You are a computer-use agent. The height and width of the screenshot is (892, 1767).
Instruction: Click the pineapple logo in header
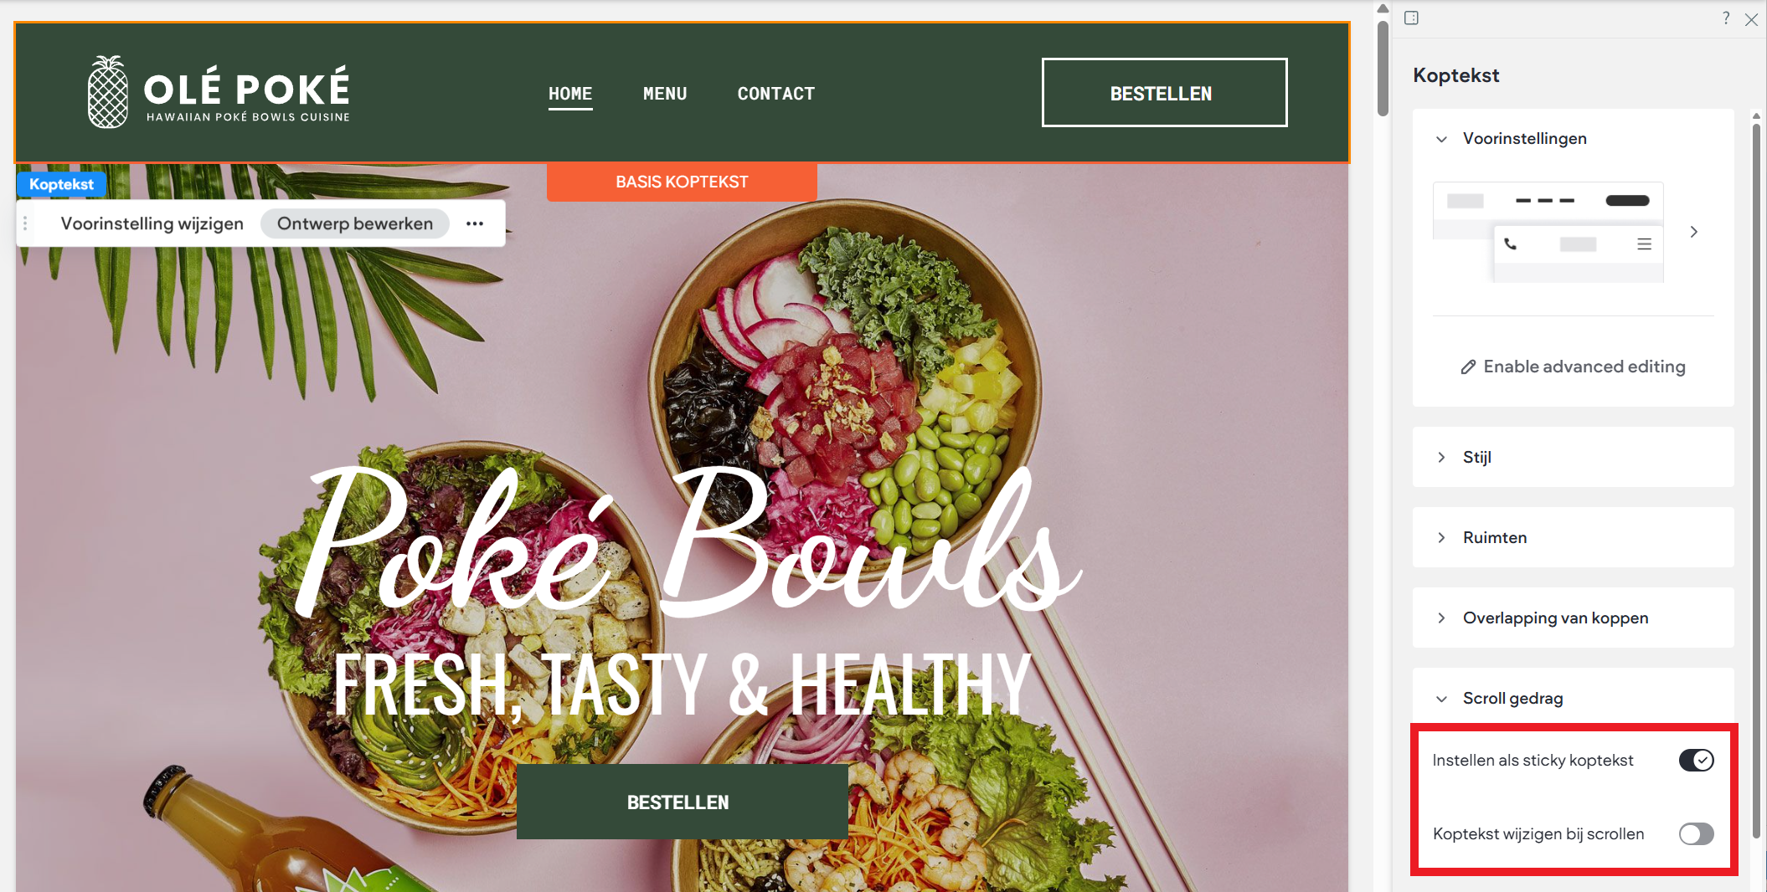click(x=108, y=92)
